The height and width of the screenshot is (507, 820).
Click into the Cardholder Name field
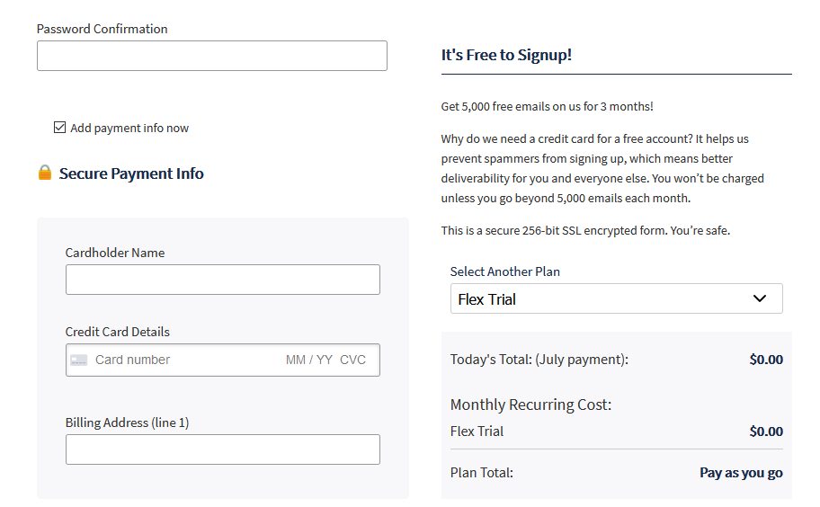[223, 280]
